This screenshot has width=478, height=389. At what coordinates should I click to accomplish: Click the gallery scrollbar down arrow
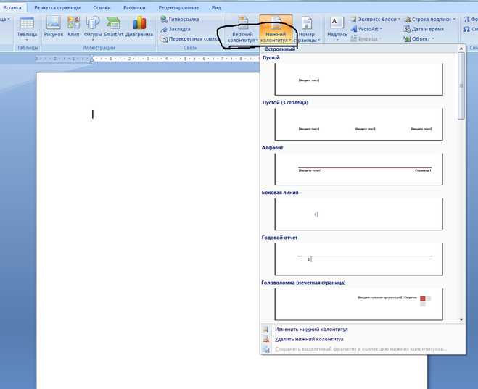[461, 319]
